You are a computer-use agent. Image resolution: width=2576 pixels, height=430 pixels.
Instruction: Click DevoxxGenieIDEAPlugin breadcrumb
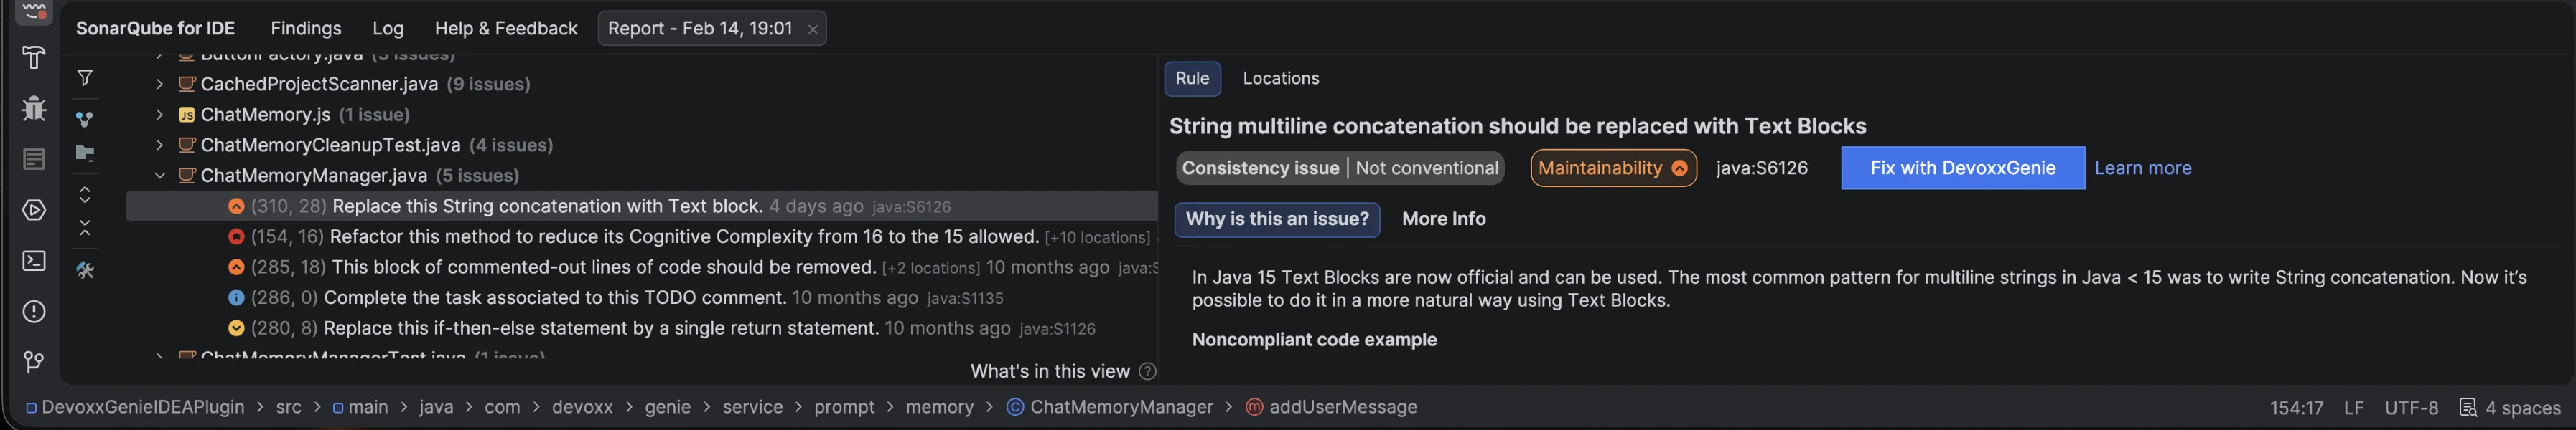tap(143, 407)
